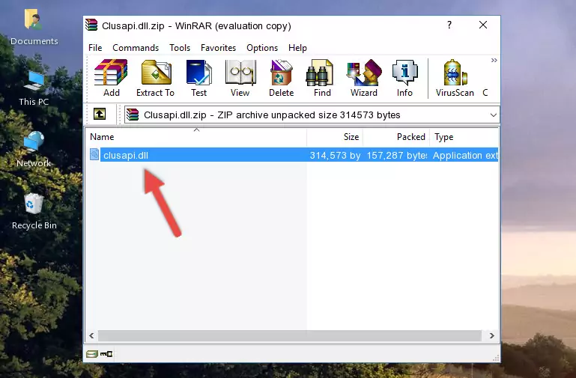576x378 pixels.
Task: Click the horizontal scrollbar thumb
Action: point(289,335)
